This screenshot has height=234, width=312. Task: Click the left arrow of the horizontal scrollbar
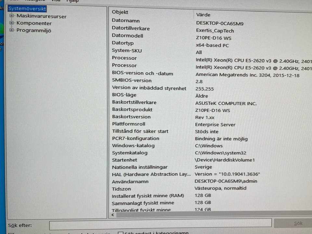pos(113,215)
